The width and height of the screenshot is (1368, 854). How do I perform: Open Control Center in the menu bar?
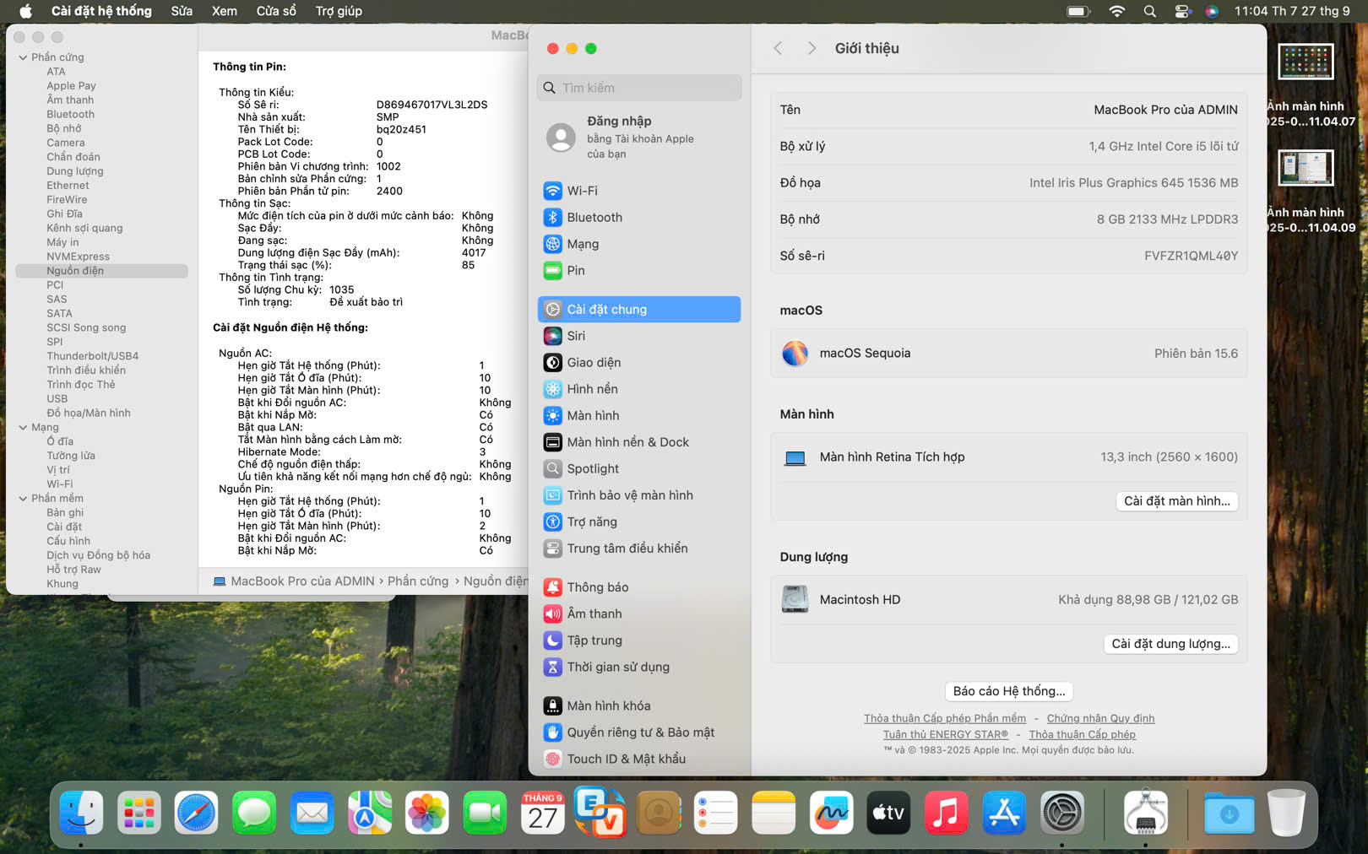tap(1182, 11)
